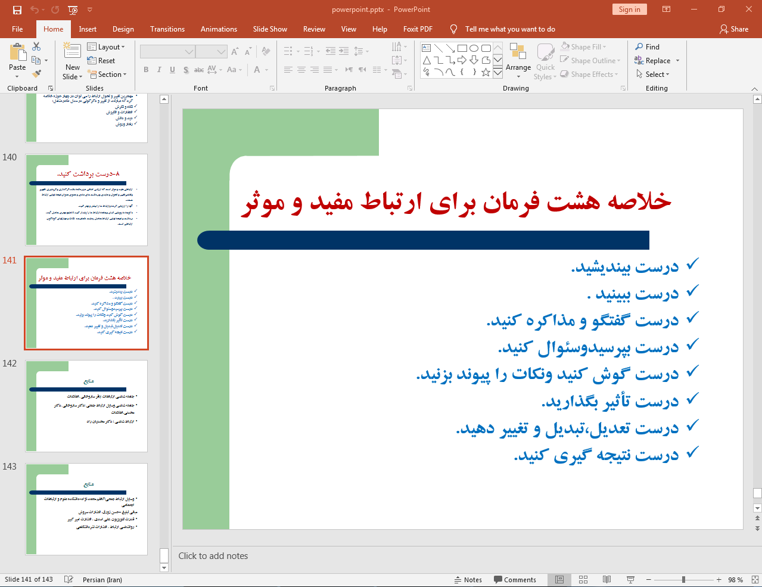762x587 pixels.
Task: Open Shape Outline dropdown
Action: (x=590, y=61)
